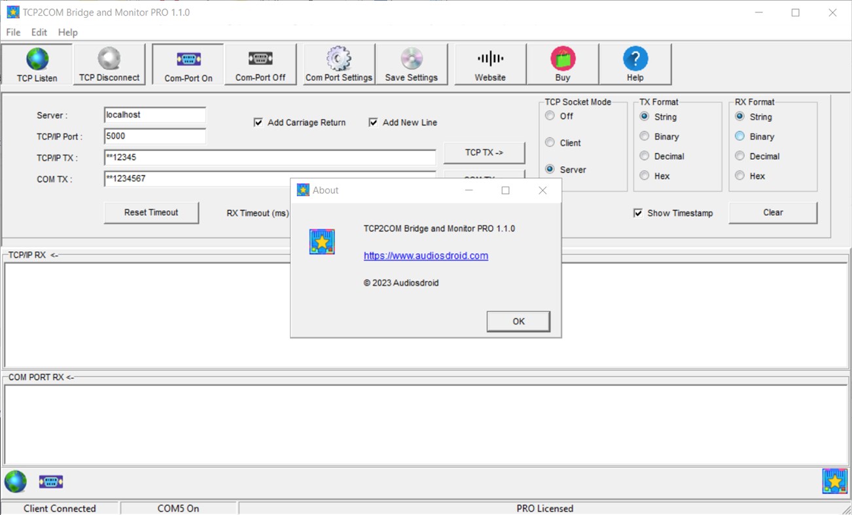This screenshot has height=515, width=852.
Task: Select Client in TCP Socket Mode
Action: tap(550, 142)
